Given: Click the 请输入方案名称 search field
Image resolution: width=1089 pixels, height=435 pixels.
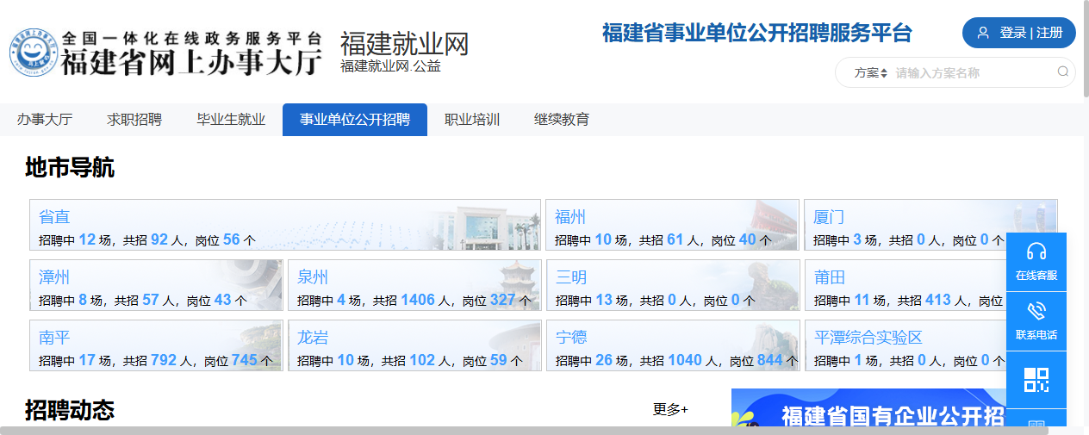Looking at the screenshot, I should point(972,73).
